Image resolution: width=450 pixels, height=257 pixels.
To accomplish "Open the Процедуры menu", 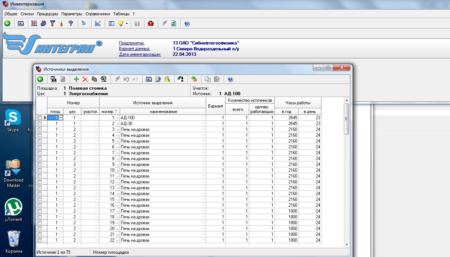I will (47, 14).
